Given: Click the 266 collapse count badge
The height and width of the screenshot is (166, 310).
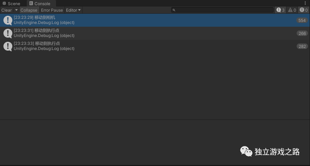Looking at the screenshot, I should click(x=302, y=33).
